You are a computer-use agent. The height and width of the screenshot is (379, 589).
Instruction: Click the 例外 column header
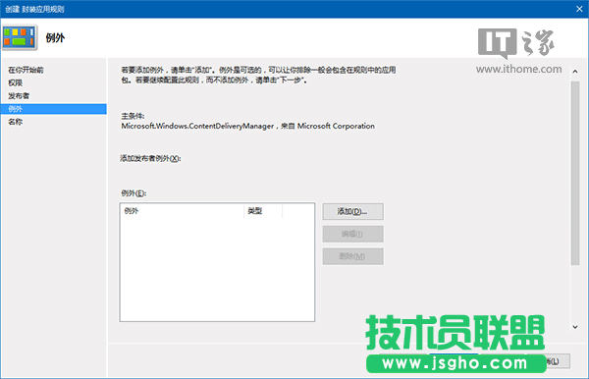[x=183, y=211]
